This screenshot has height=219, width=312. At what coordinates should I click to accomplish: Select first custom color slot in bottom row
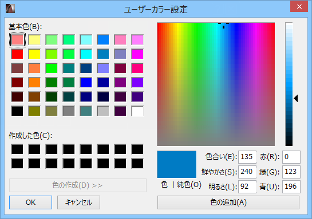click(17, 164)
